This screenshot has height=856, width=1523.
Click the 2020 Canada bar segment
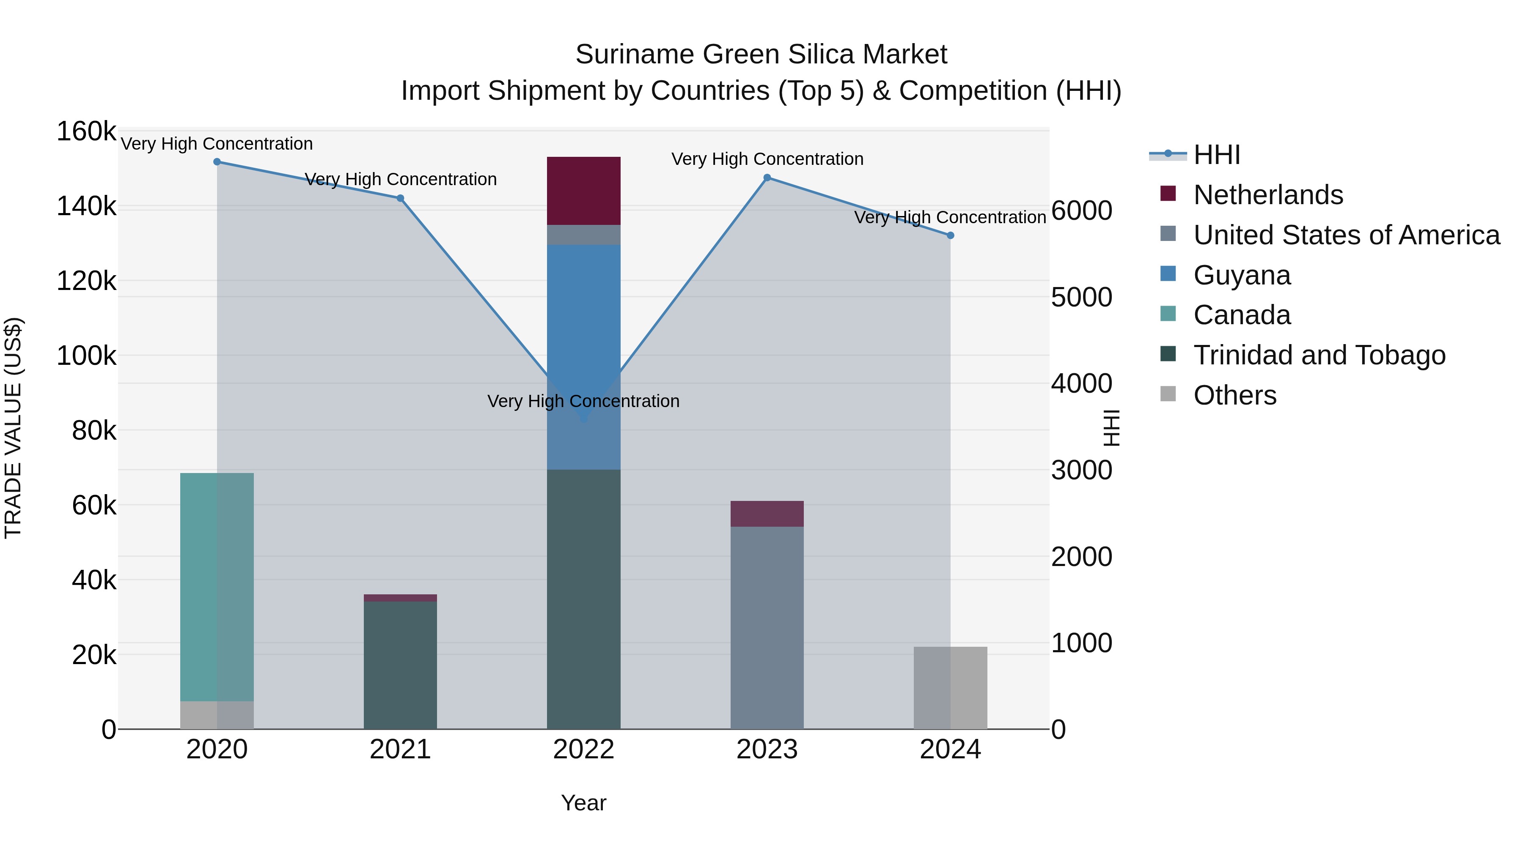coord(217,587)
